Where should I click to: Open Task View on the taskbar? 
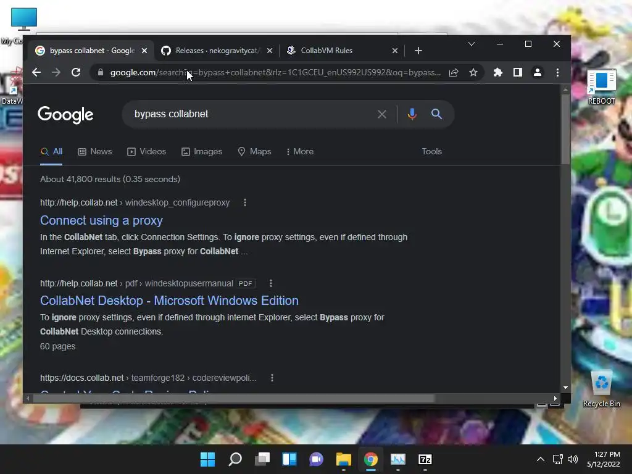pos(262,459)
